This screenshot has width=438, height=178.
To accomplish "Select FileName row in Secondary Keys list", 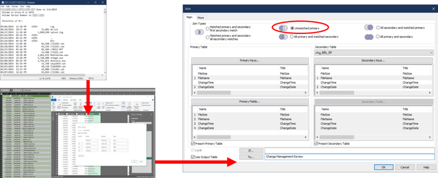I will click(372, 78).
